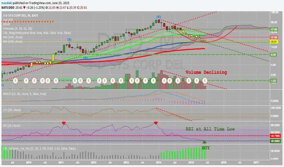Click the 20.61 yellow current price label
The image size is (284, 167).
click(x=274, y=42)
